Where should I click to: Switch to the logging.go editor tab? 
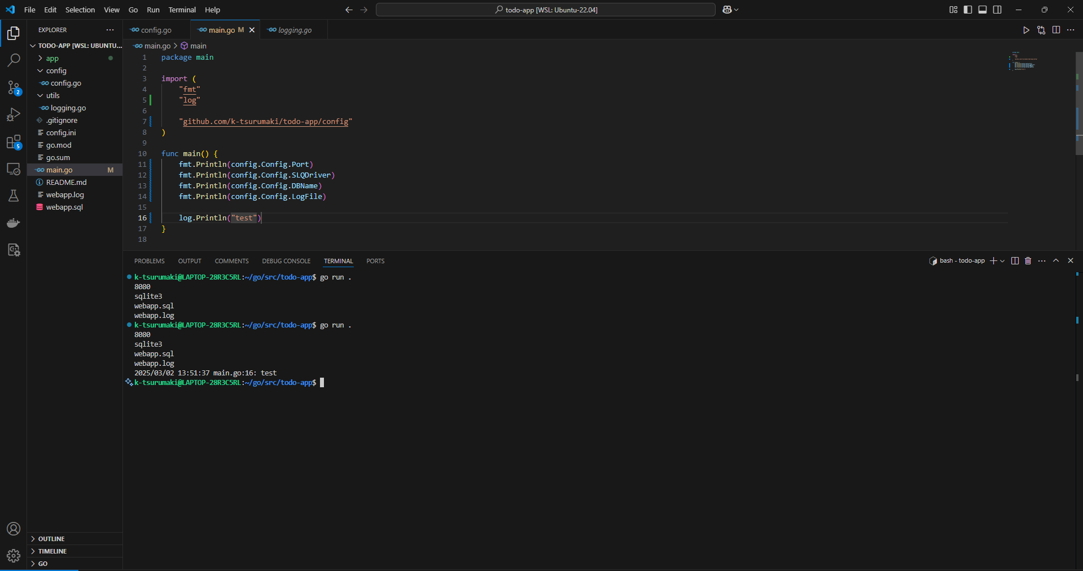pos(293,30)
